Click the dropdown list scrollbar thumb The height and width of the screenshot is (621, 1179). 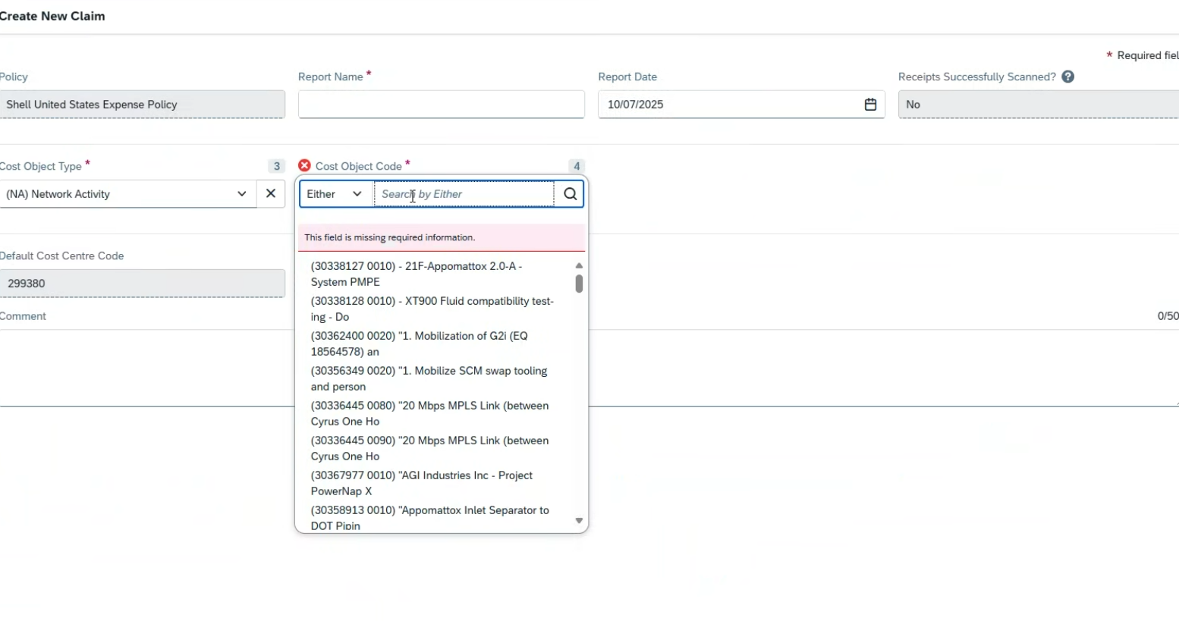(579, 284)
